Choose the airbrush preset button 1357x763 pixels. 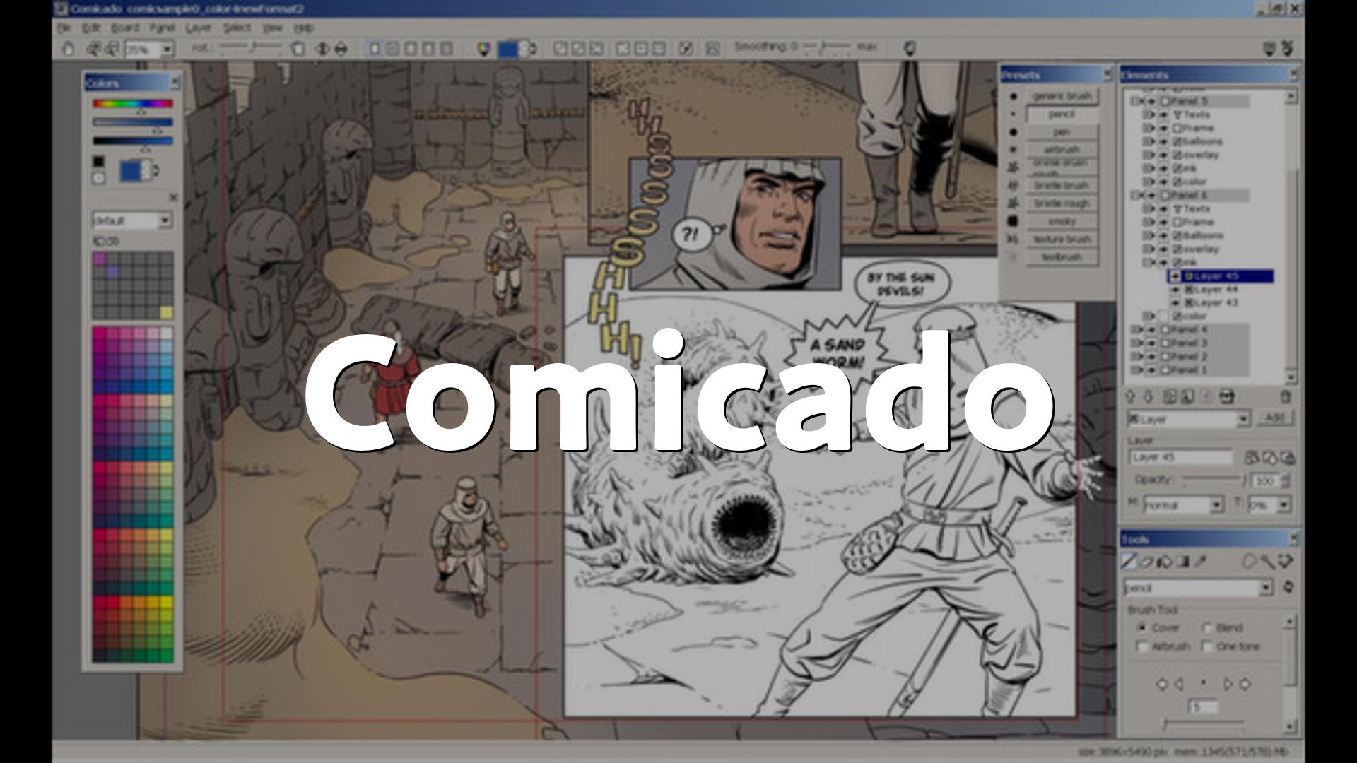click(x=1062, y=150)
